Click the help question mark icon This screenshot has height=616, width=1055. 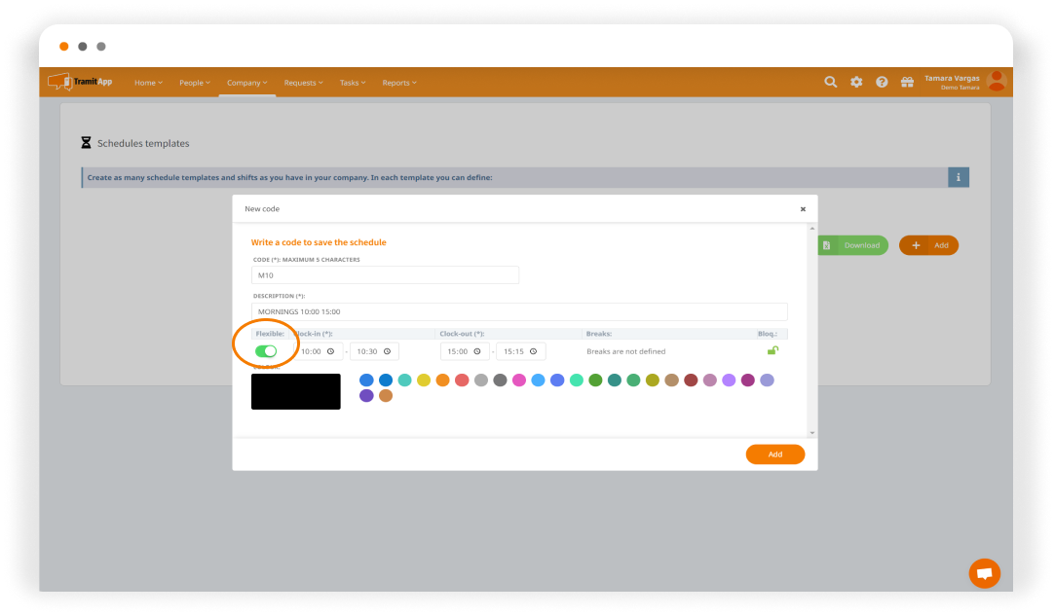point(882,83)
